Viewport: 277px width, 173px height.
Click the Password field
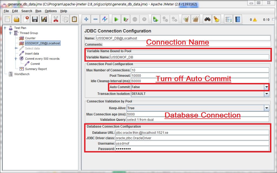pos(192,149)
